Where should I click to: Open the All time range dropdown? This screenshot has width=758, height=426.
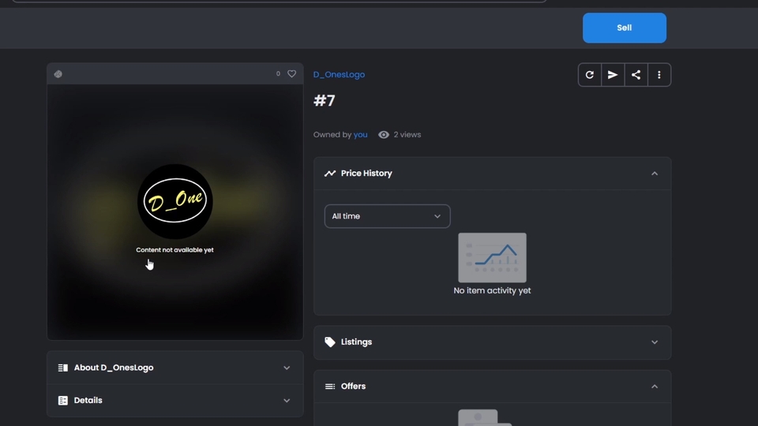(x=387, y=216)
